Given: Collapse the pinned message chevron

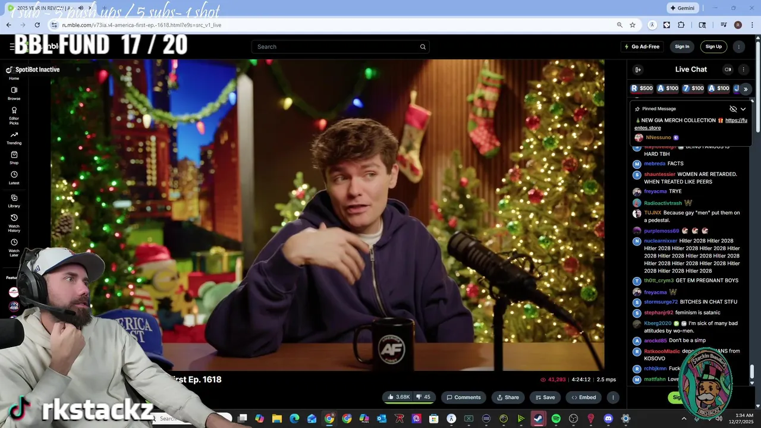Looking at the screenshot, I should 743,109.
